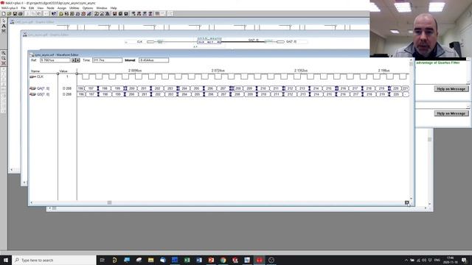Click the Zoom Out magnifier in left palette
The image size is (472, 265).
pos(4,58)
